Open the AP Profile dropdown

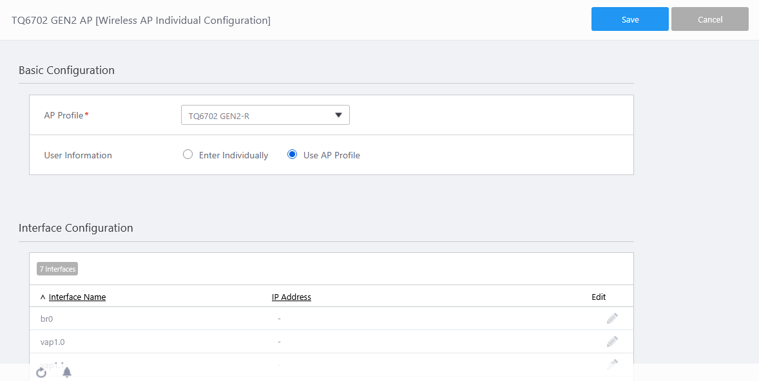coord(265,115)
